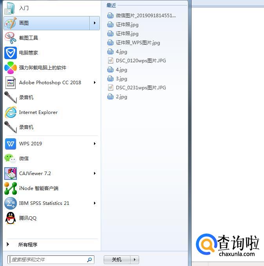Click the WPS 2019 text label
The width and height of the screenshot is (264, 266).
(31, 144)
